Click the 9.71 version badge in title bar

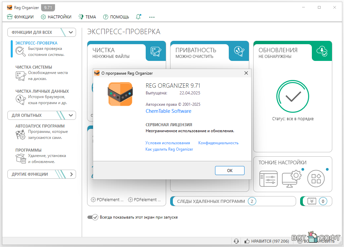tap(48, 8)
